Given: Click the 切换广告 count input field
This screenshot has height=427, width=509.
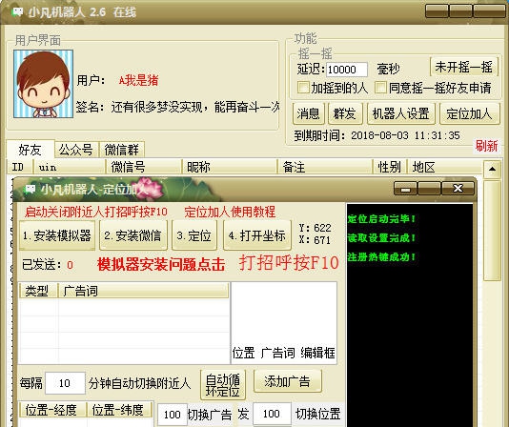Looking at the screenshot, I should tap(173, 415).
